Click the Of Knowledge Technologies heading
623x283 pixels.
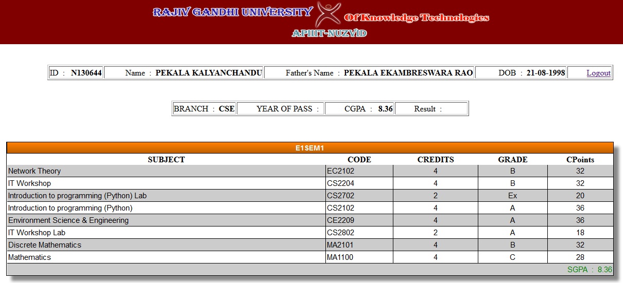click(417, 18)
